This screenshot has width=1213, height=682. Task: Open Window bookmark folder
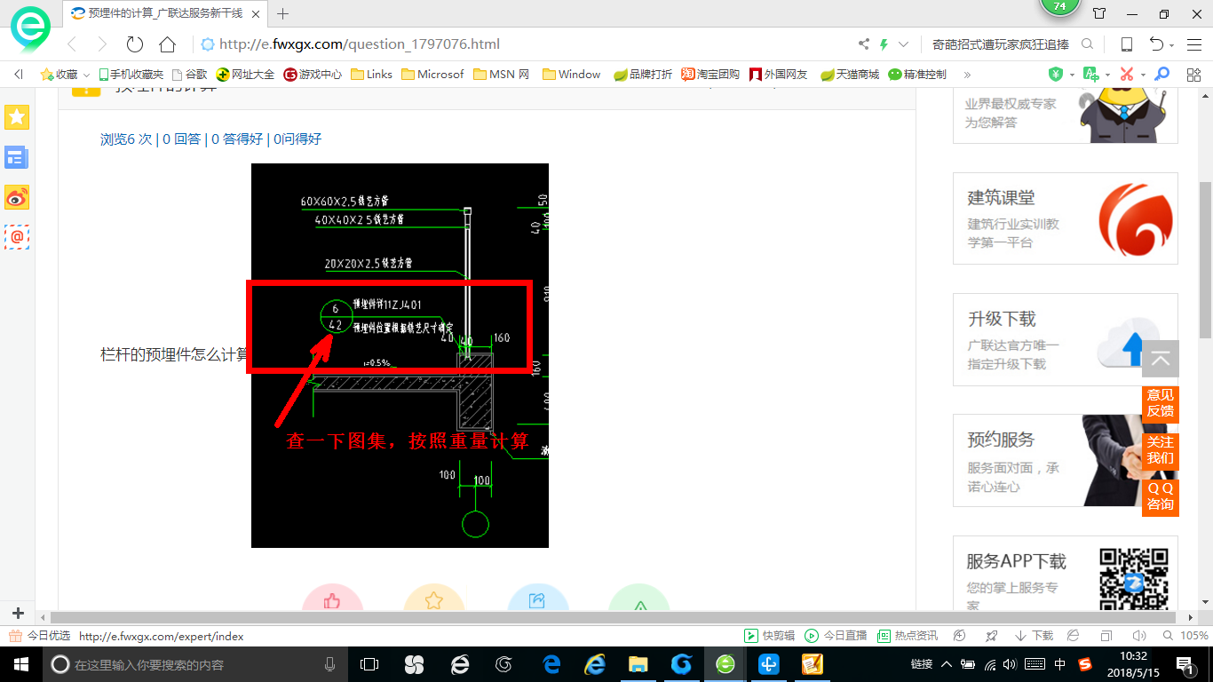click(572, 75)
